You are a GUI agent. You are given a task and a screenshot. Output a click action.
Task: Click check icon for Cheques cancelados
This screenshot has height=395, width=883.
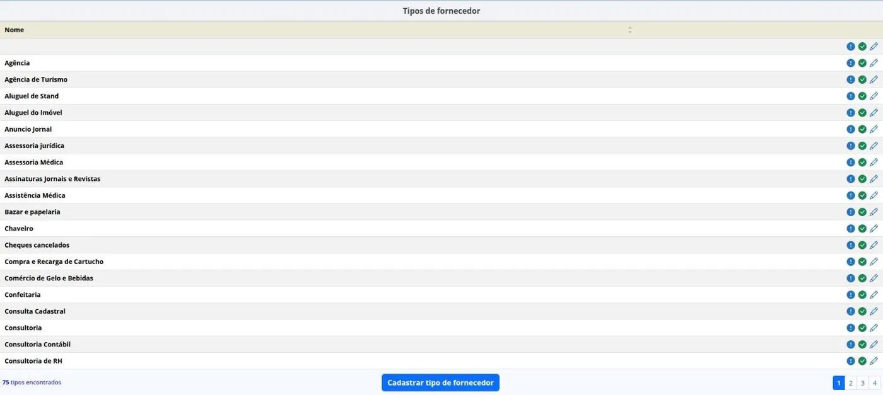pyautogui.click(x=862, y=245)
